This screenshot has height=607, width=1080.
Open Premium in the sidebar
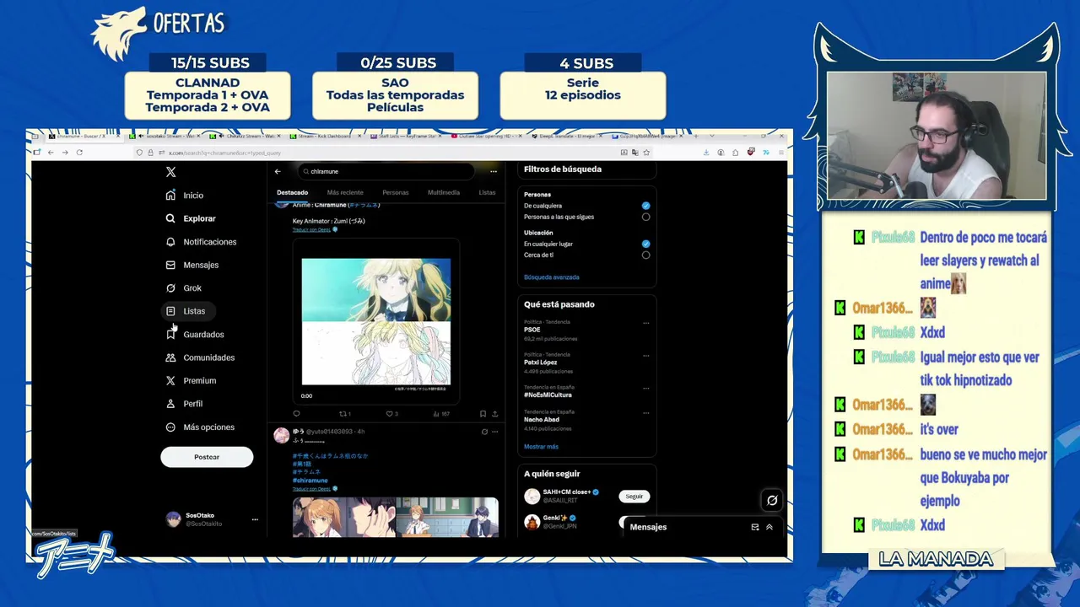191,381
